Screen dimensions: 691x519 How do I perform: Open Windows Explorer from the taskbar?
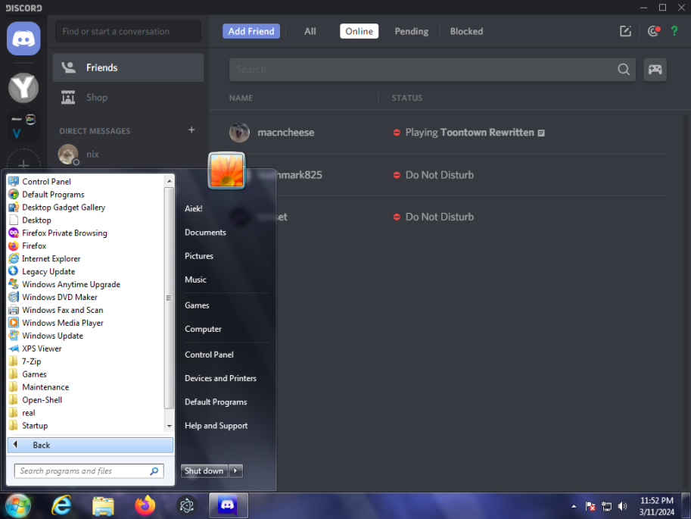pyautogui.click(x=103, y=506)
